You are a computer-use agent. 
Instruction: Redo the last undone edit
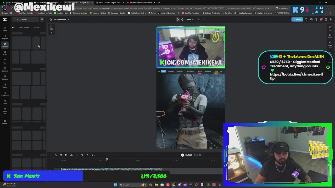[x=204, y=19]
